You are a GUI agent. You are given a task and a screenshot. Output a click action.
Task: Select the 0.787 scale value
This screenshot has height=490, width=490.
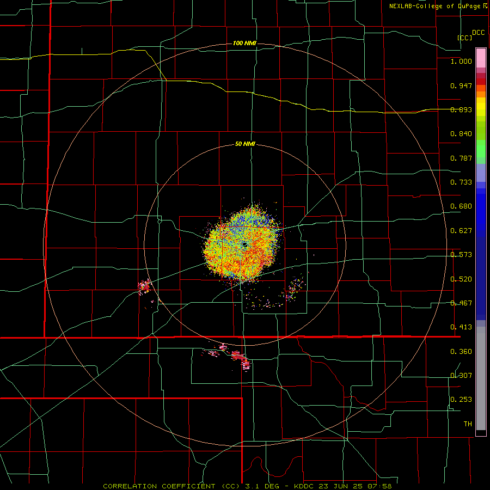pyautogui.click(x=461, y=158)
